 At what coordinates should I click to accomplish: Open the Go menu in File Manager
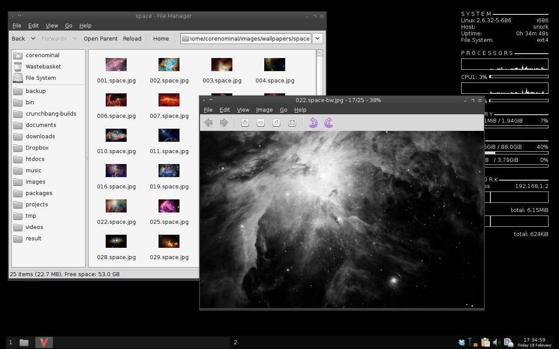(x=69, y=26)
